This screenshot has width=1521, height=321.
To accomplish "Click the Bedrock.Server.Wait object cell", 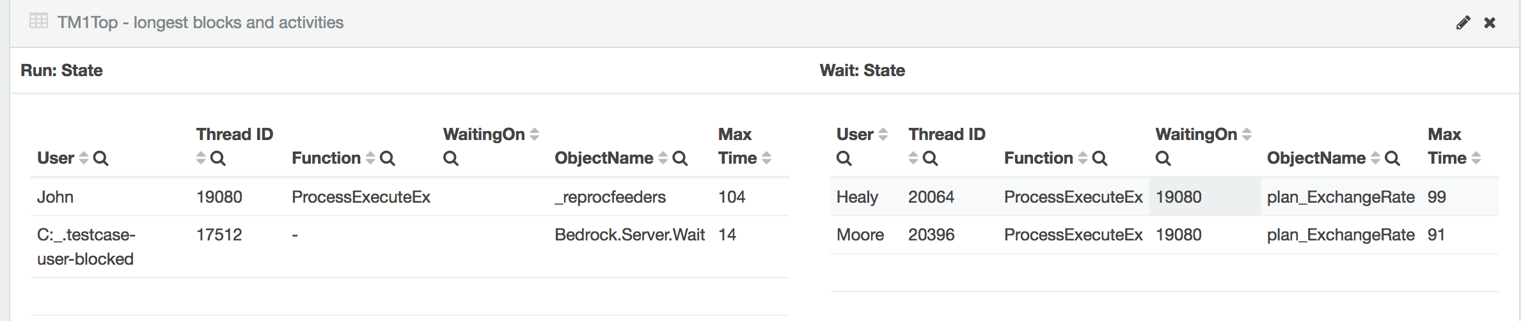I will click(629, 235).
